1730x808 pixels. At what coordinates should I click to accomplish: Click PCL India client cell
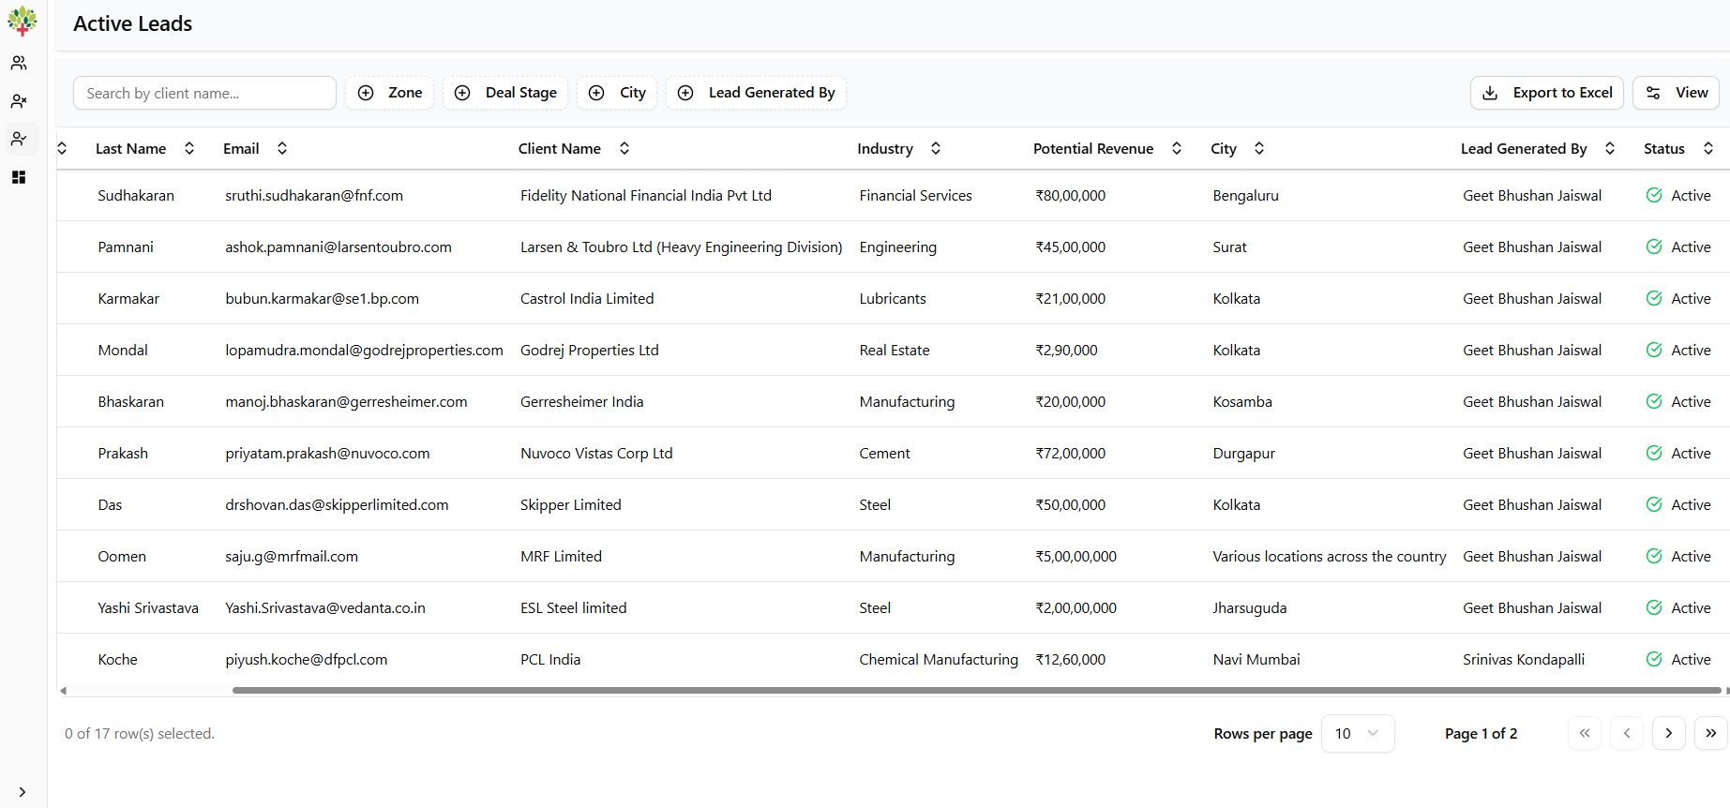point(550,659)
